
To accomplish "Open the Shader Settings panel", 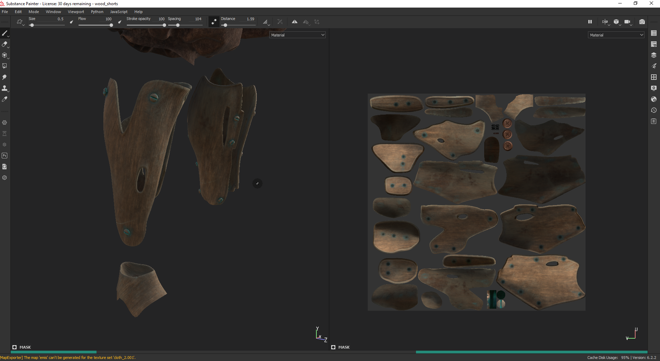I will pos(654,99).
